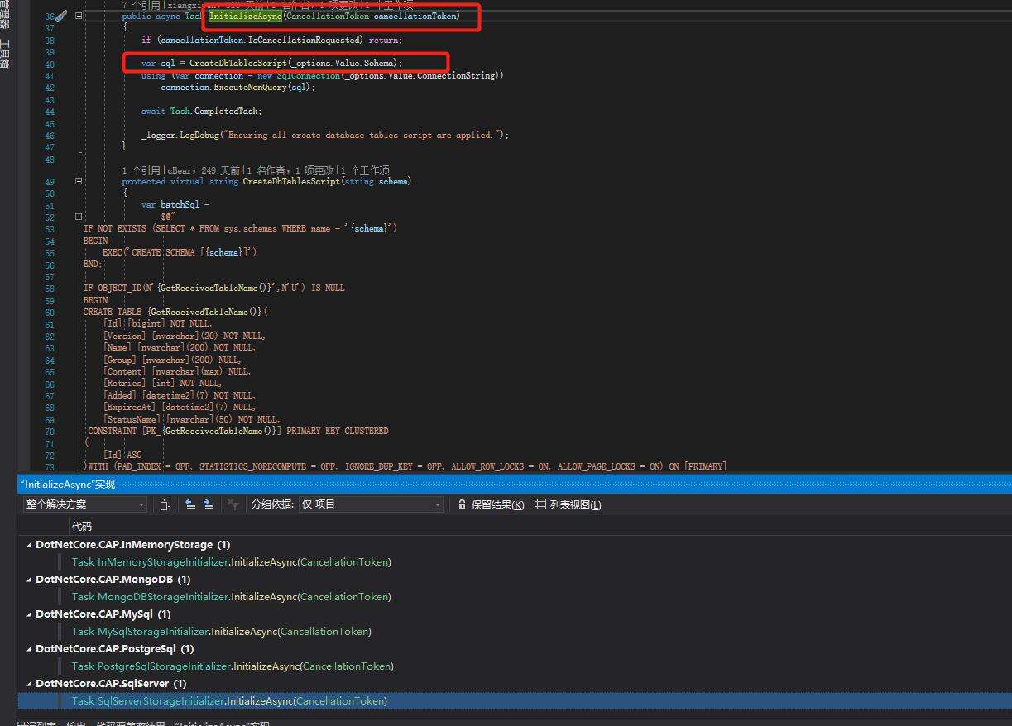Image resolution: width=1012 pixels, height=726 pixels.
Task: Collapse the InitializeAsync method at line 36
Action: pos(79,17)
